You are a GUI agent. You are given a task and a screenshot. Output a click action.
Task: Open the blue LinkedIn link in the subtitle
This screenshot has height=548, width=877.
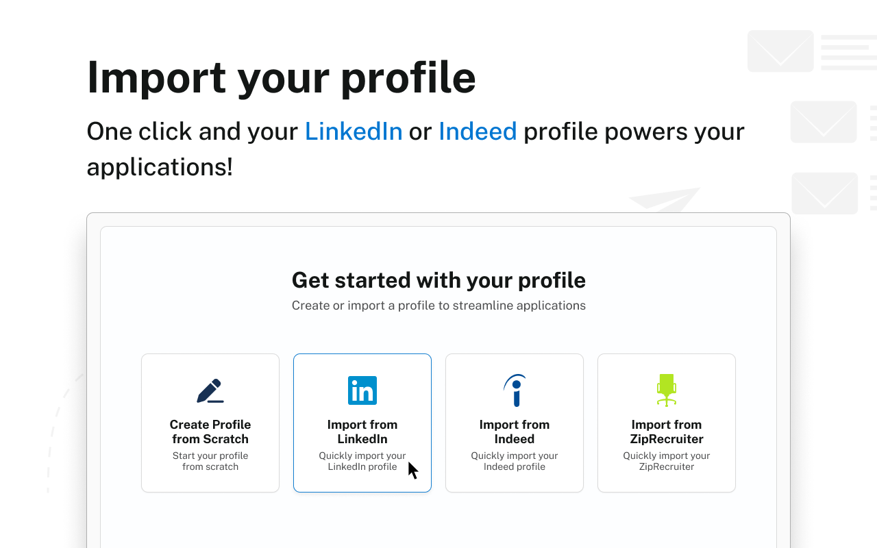[354, 131]
